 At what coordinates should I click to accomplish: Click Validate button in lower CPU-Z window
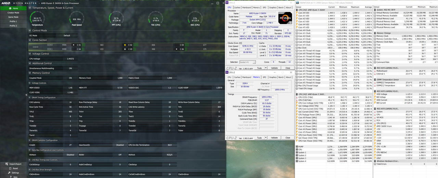point(274,138)
